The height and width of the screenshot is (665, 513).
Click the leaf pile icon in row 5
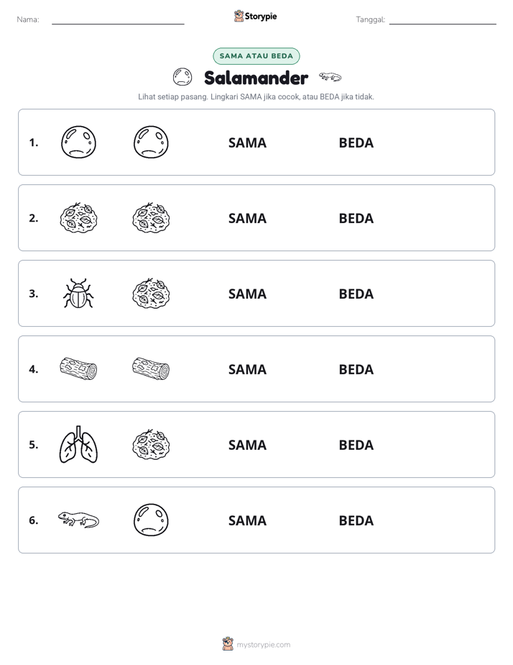(x=151, y=444)
